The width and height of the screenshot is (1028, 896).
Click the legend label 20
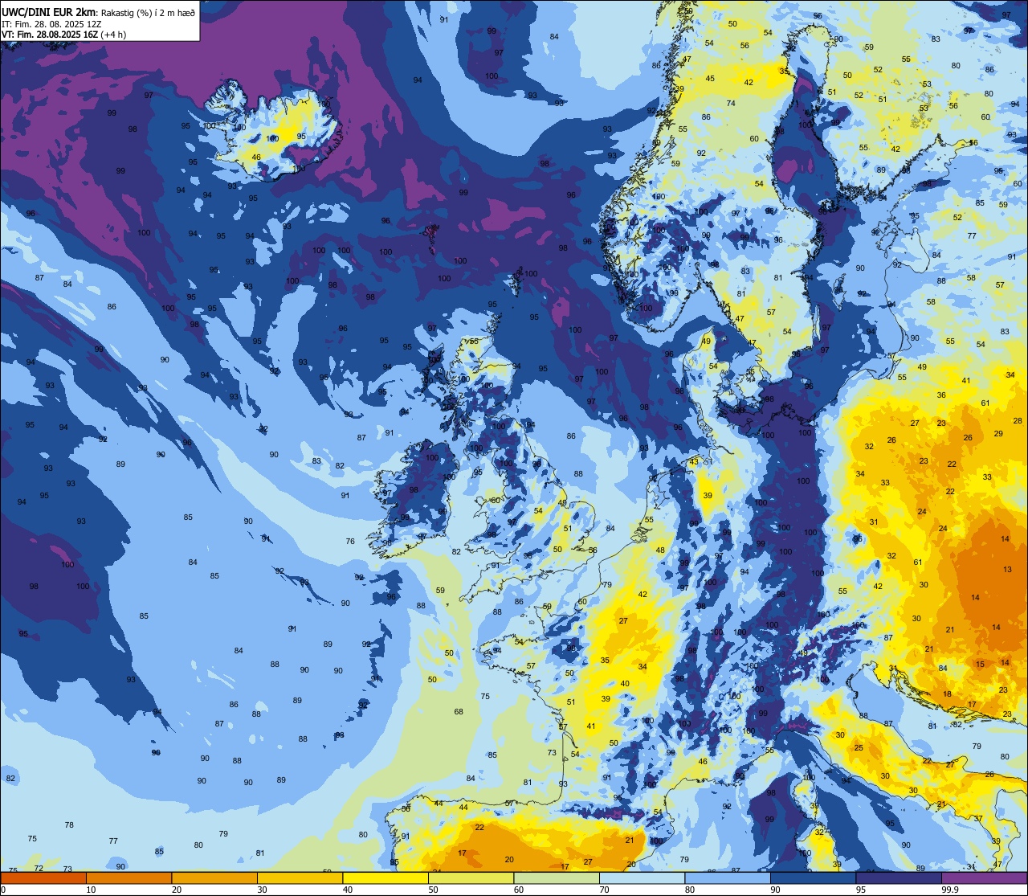[x=177, y=890]
